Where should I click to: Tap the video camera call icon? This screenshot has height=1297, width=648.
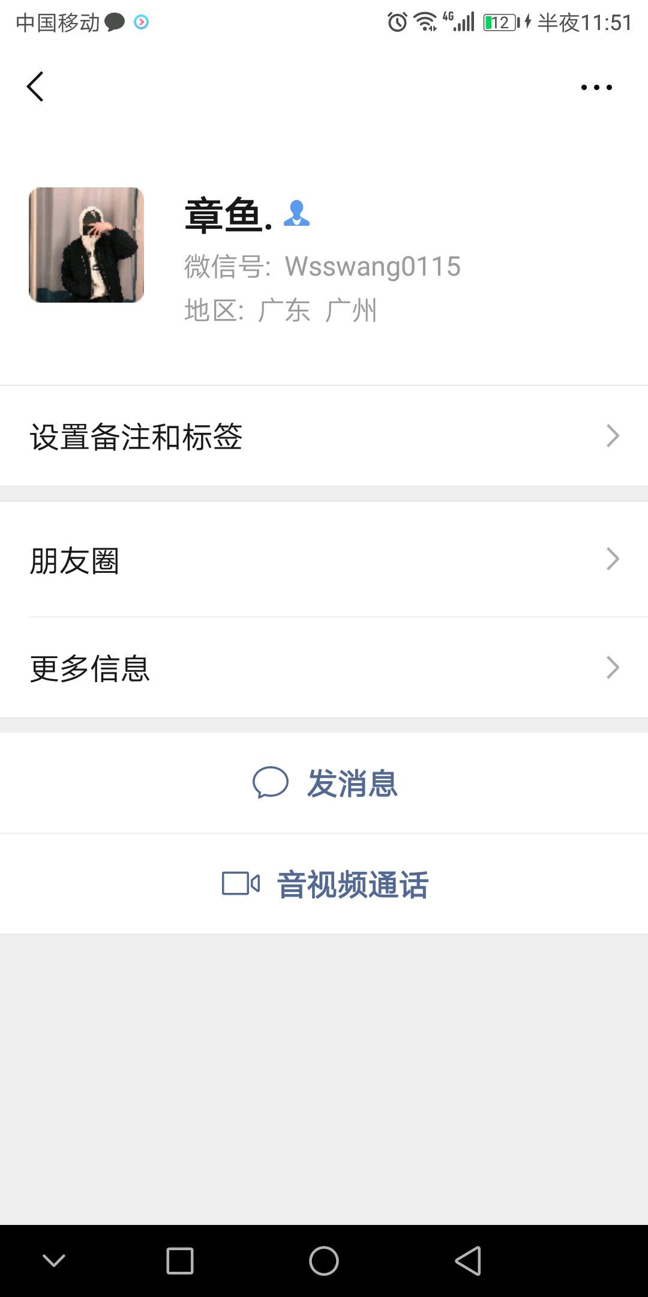click(241, 884)
